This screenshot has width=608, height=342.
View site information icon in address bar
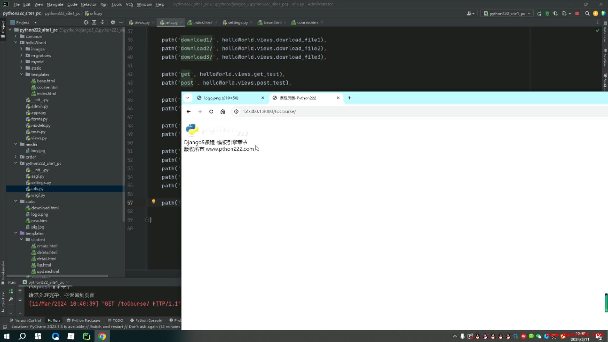pyautogui.click(x=236, y=111)
